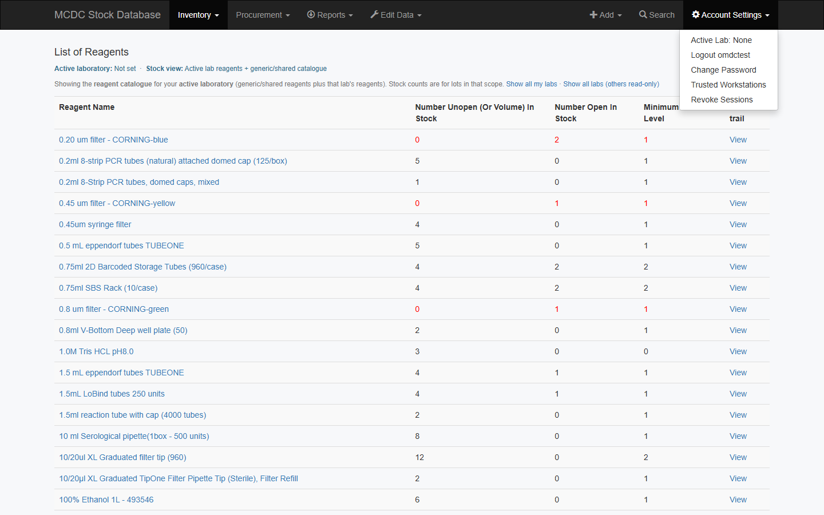The height and width of the screenshot is (515, 824).
Task: Open 10/20ul XL Graduated filter tip (960)
Action: click(x=122, y=457)
